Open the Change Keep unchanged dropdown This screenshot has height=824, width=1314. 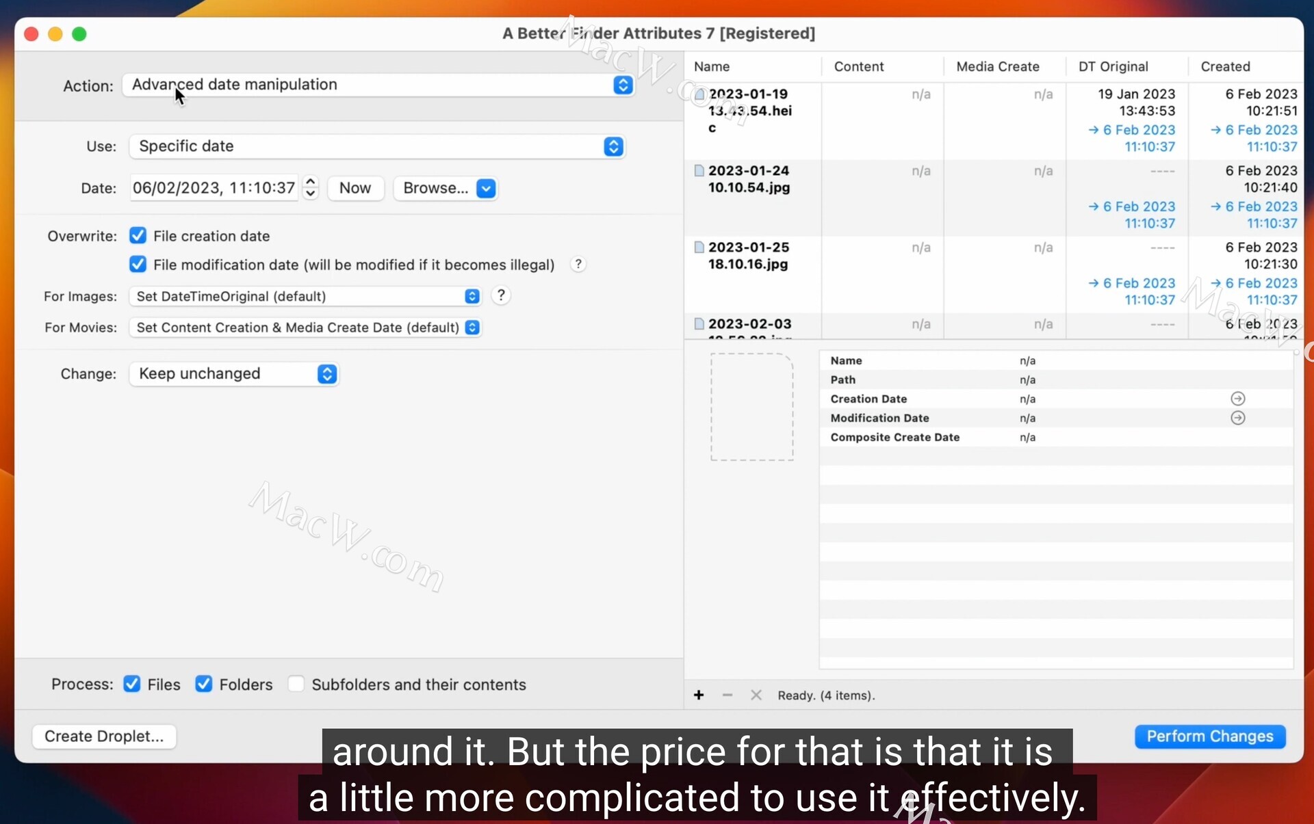[x=233, y=374]
